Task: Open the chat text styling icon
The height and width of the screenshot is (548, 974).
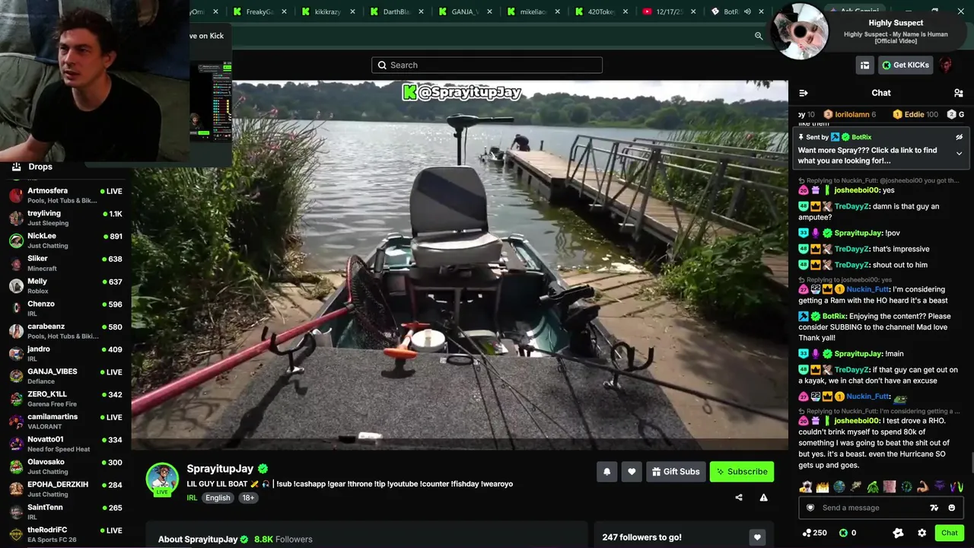Action: (934, 508)
